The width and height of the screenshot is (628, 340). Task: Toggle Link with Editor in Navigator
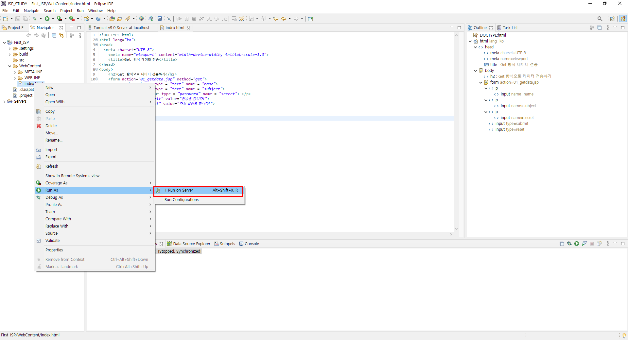coord(61,35)
